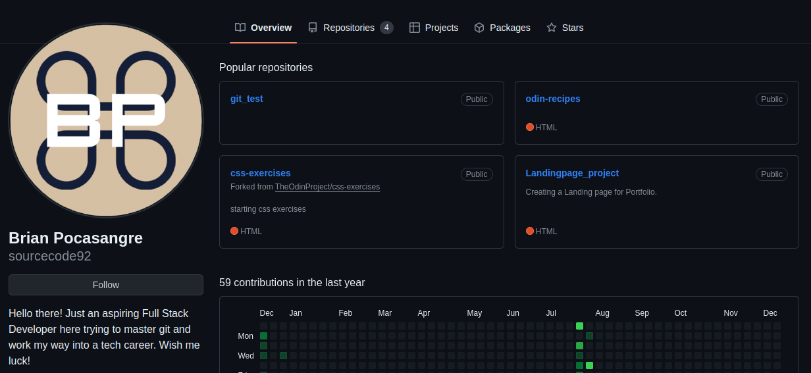This screenshot has height=373, width=811.
Task: Open the git_test repository
Action: pos(247,99)
